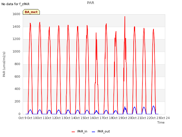Click the 1400 y-axis tick label
The image size is (182, 137).
coord(16,27)
